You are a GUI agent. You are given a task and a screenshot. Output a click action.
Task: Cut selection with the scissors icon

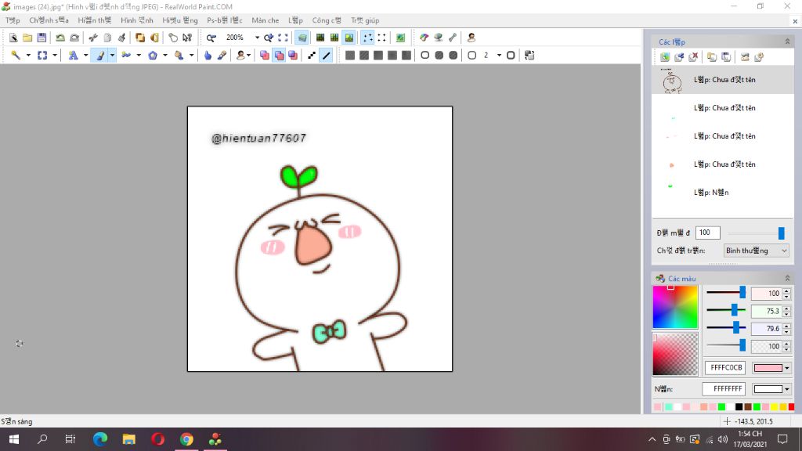pyautogui.click(x=93, y=38)
